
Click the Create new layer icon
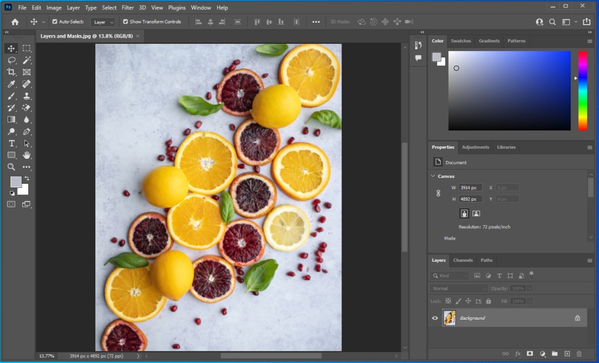[x=567, y=354]
